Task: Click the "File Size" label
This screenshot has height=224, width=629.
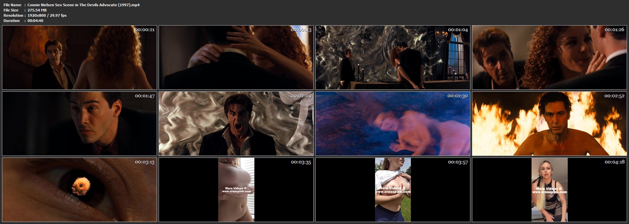Action: [11, 10]
